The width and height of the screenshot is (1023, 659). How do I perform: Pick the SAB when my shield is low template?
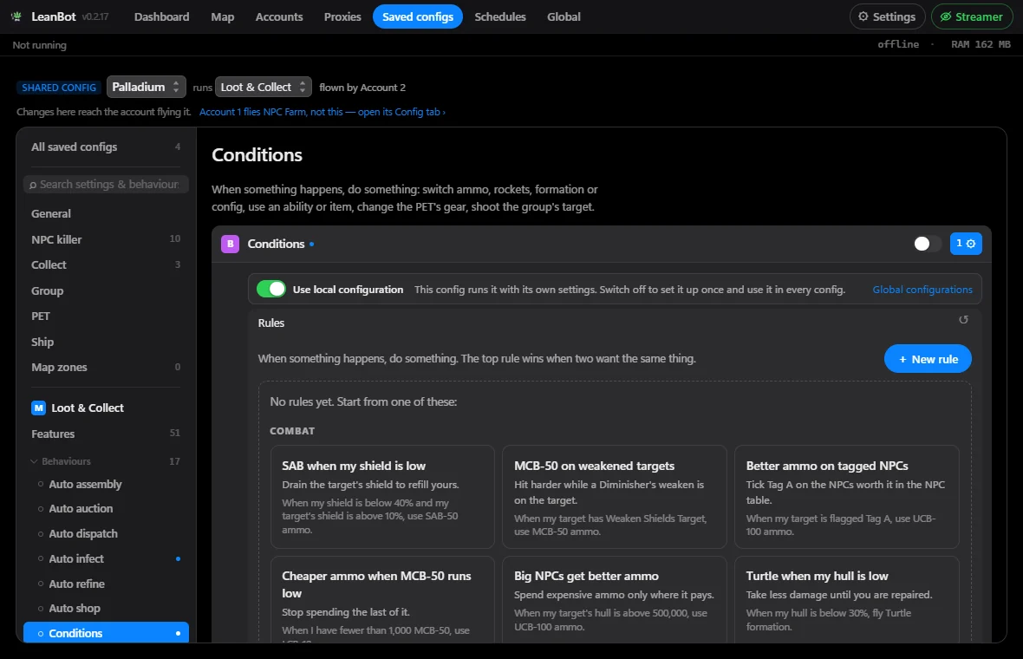tap(382, 497)
